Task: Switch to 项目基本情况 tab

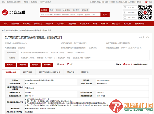Action: [x=11, y=72]
